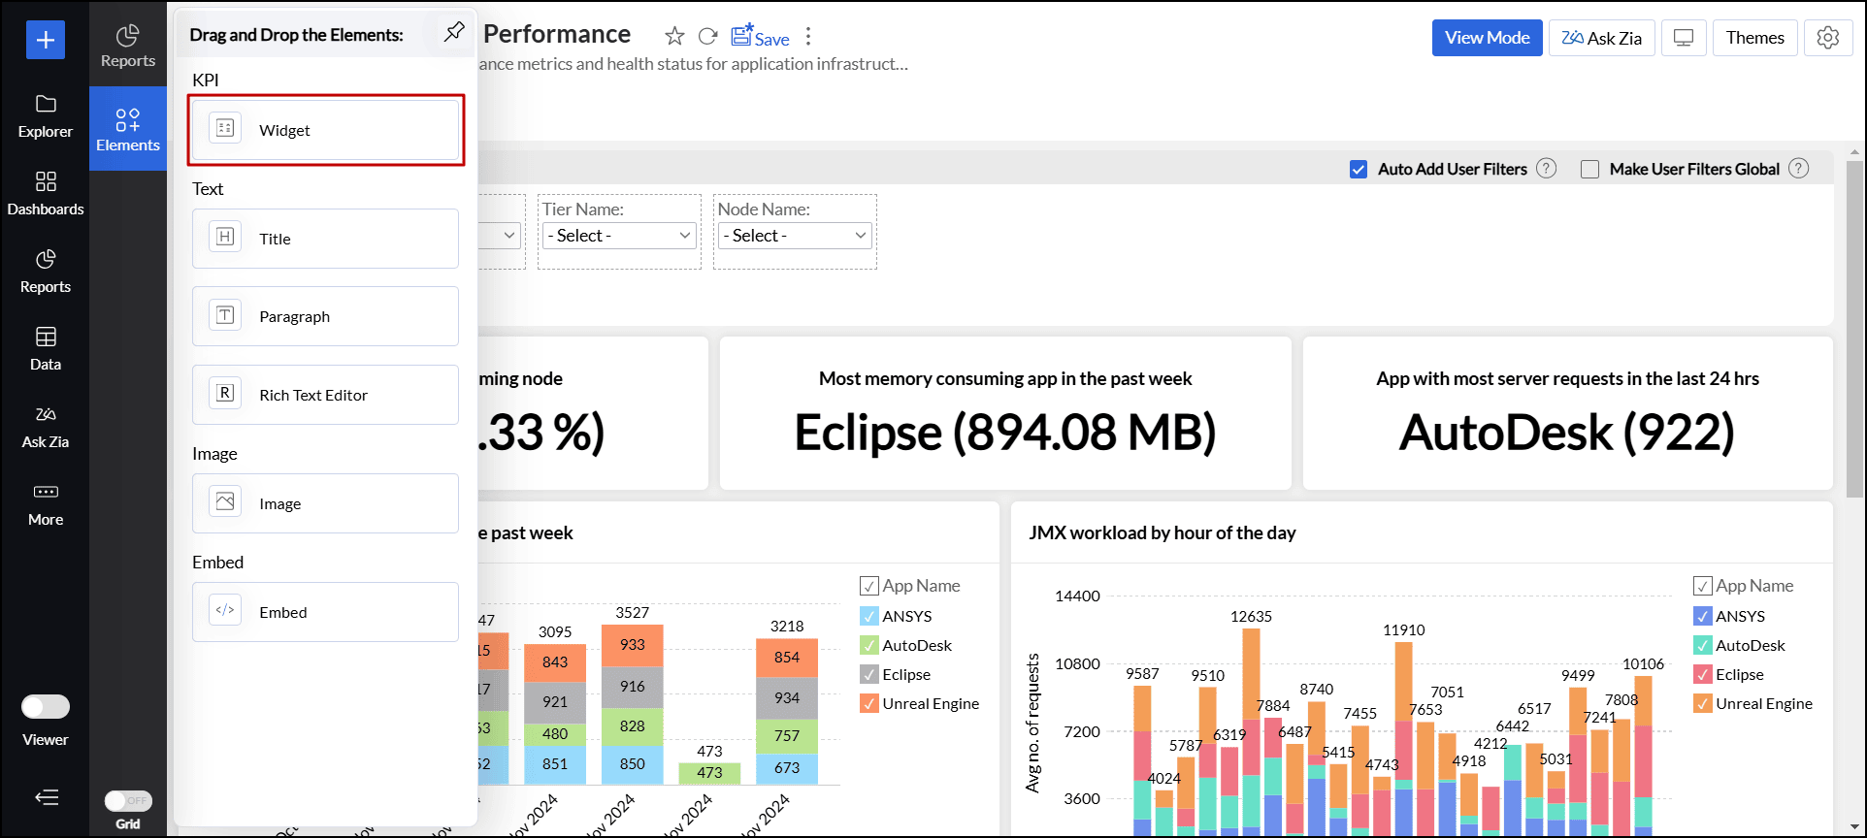
Task: Open the three-dot more options menu
Action: pyautogui.click(x=808, y=37)
